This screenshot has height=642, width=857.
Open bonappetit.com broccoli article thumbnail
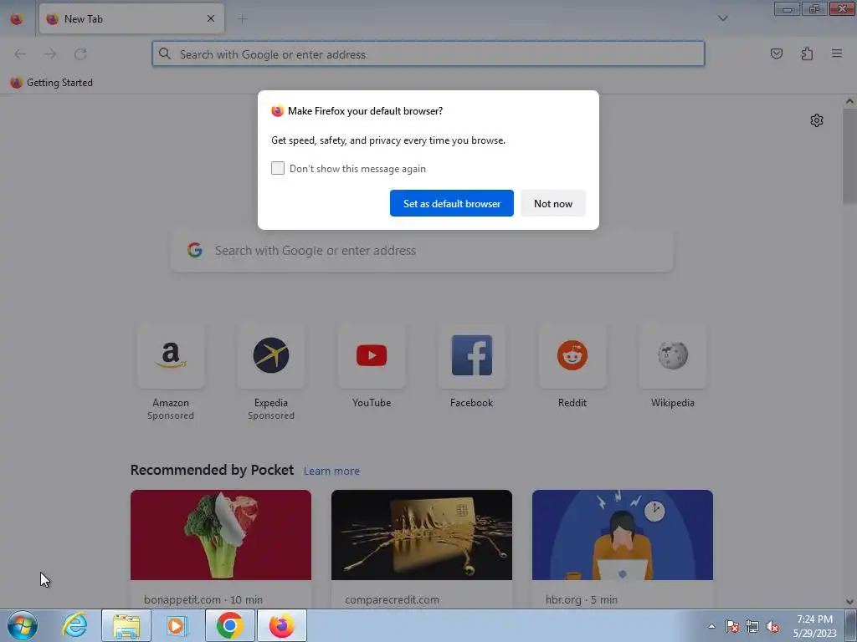coord(221,535)
